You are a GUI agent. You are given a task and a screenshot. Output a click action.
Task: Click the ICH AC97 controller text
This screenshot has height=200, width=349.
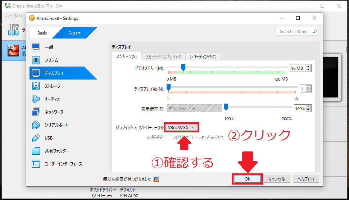tap(129, 196)
